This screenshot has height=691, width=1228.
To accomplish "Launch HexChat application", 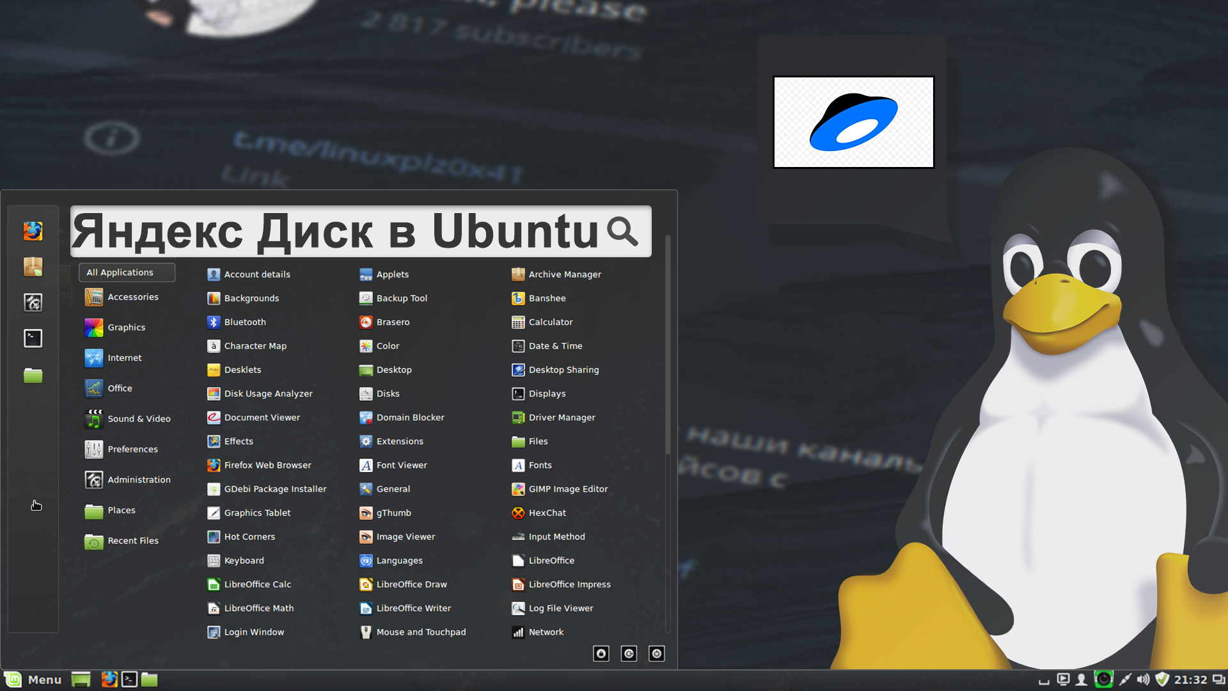I will coord(546,512).
